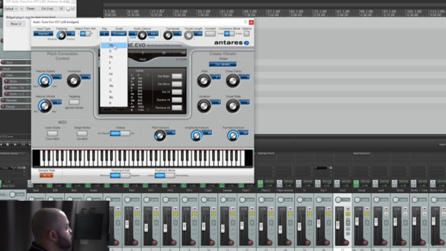Click the Param button in FX window

tap(31, 9)
